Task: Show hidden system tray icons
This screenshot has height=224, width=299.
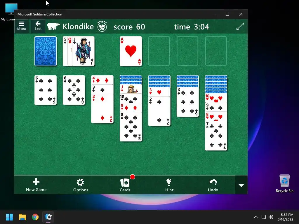Action: (x=256, y=217)
